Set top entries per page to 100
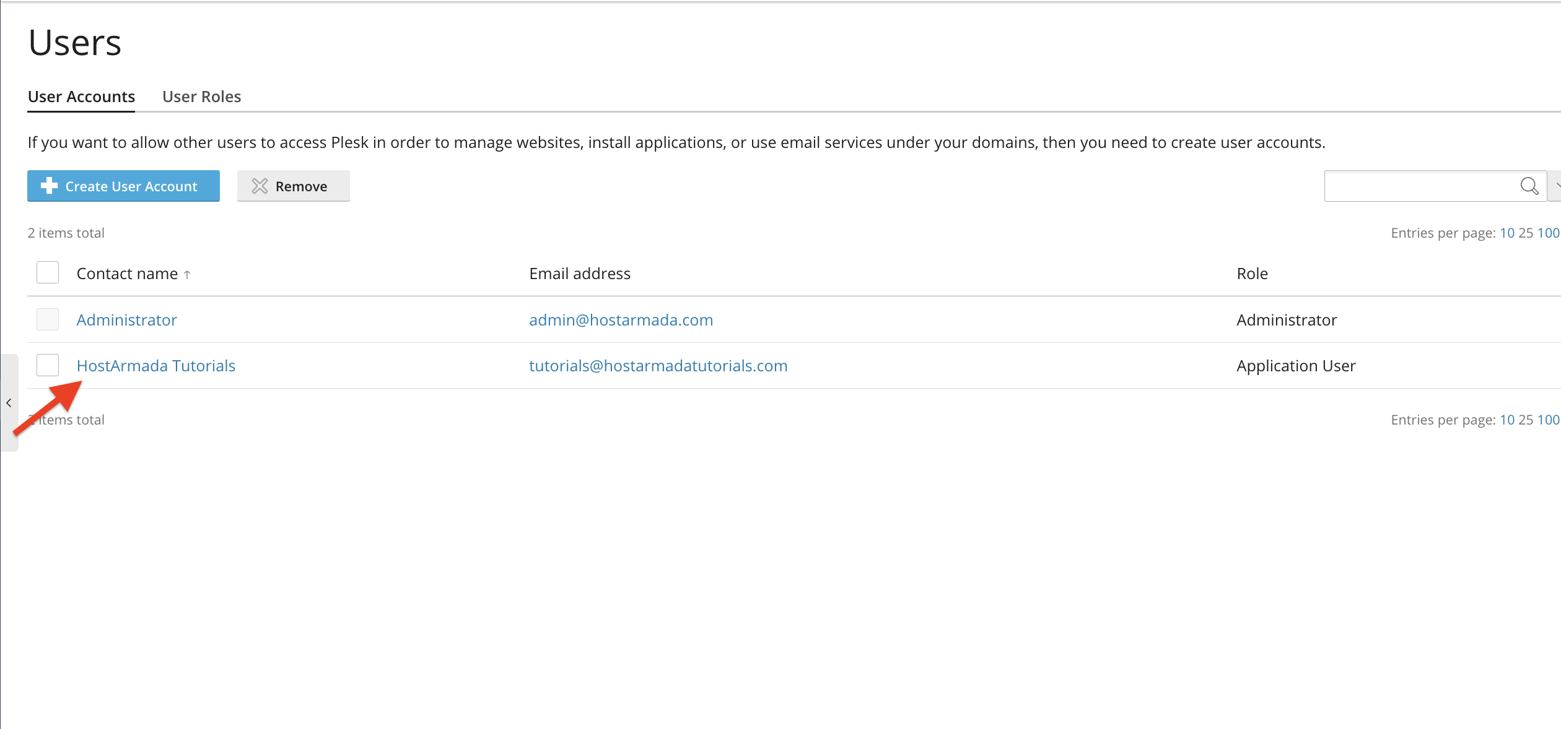The height and width of the screenshot is (729, 1561). click(1548, 233)
